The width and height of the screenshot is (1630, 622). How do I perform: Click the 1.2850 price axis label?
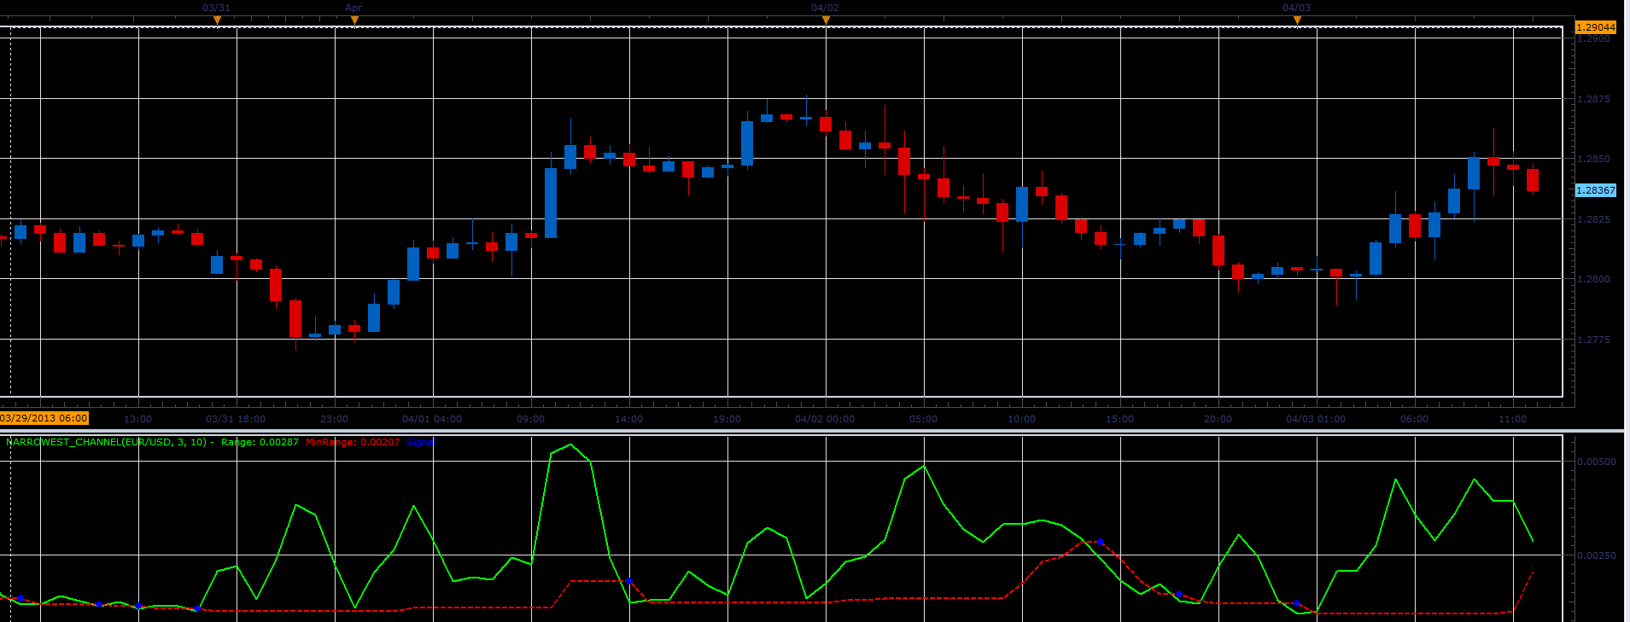[x=1593, y=159]
